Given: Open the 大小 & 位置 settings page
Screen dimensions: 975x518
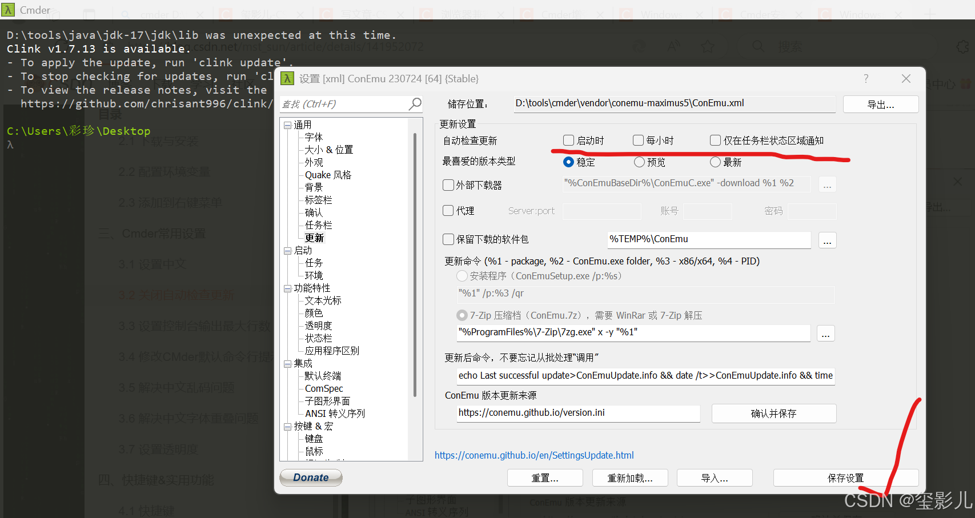Looking at the screenshot, I should coord(329,150).
